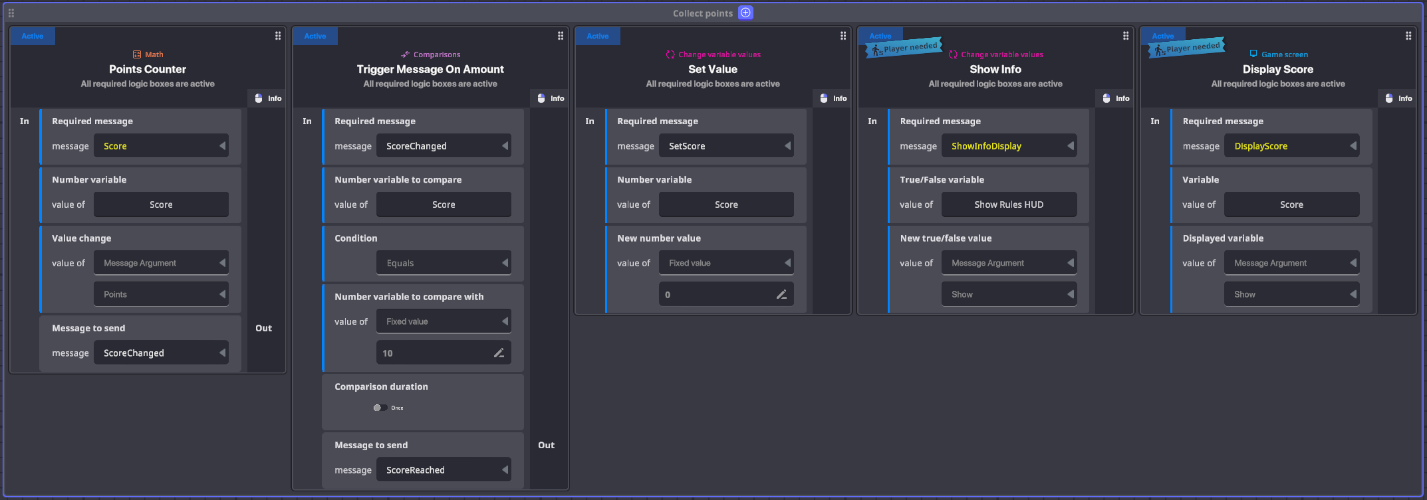Expand the ScoreReached message dropdown
Viewport: 1427px width, 500px height.
444,470
